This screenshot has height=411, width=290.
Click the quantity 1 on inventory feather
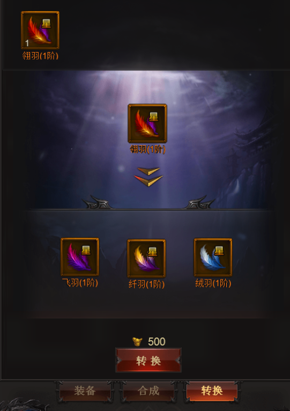click(x=27, y=43)
